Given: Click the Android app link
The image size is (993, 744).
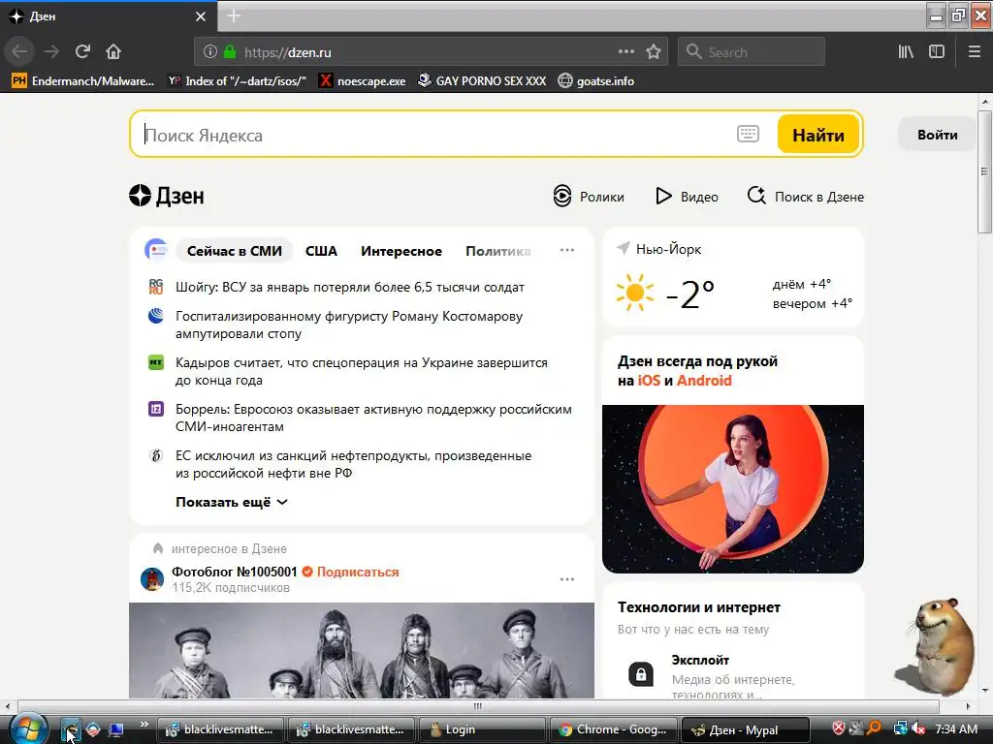Looking at the screenshot, I should click(704, 380).
